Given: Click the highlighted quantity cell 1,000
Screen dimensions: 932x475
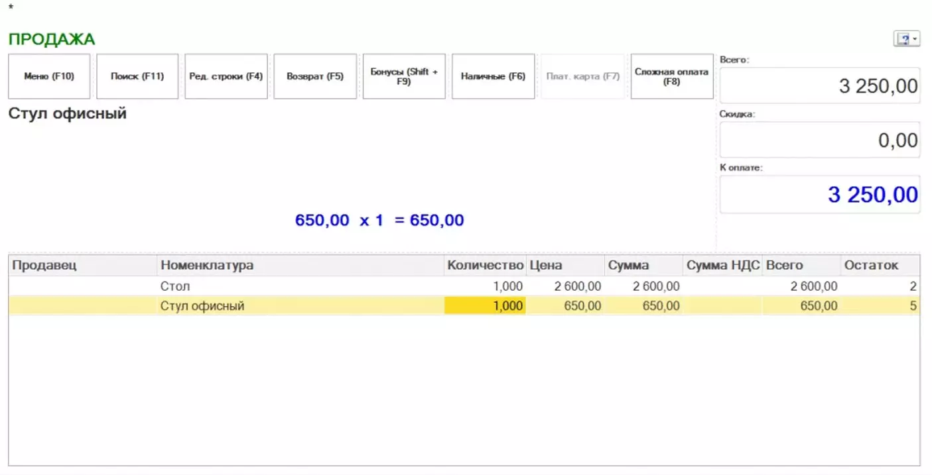Looking at the screenshot, I should coord(485,306).
